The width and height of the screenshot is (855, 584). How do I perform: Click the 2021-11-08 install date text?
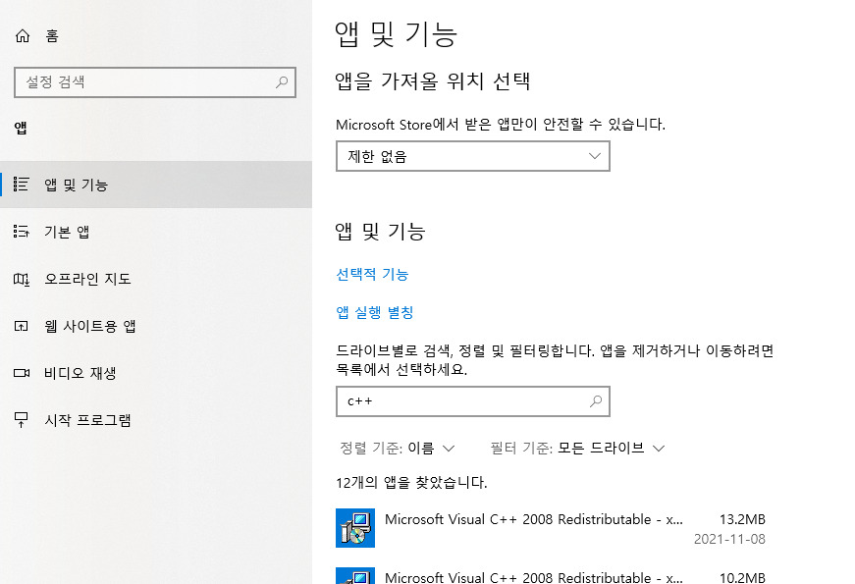click(x=729, y=539)
